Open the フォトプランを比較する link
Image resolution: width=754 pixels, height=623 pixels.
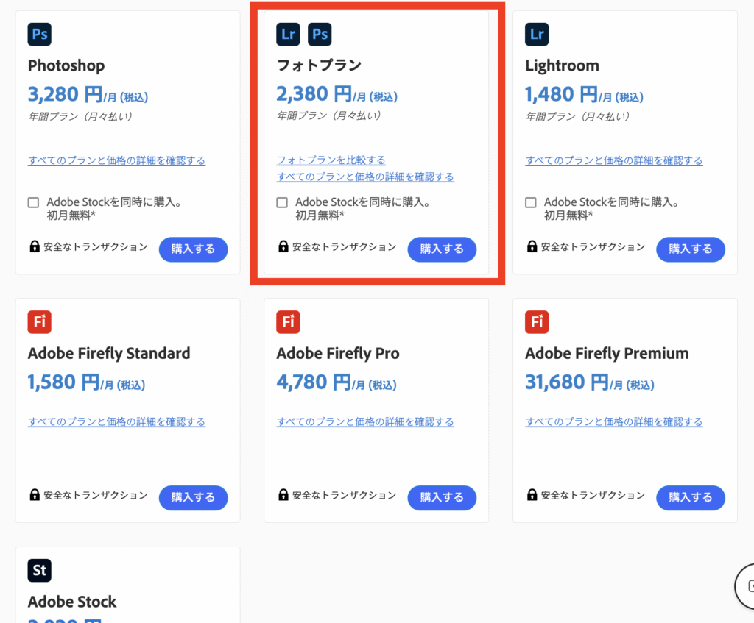(x=331, y=160)
